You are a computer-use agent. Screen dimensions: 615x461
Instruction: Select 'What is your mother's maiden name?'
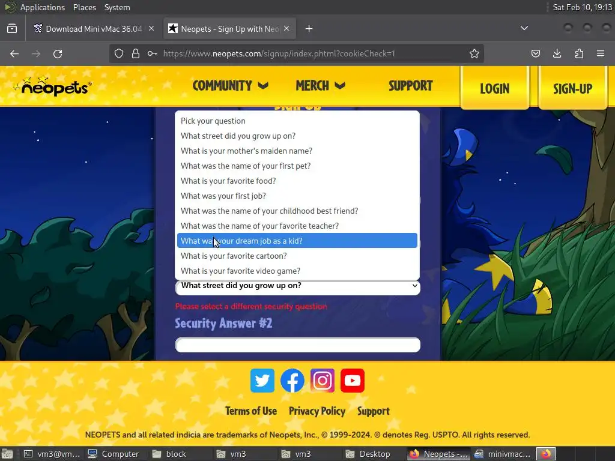click(297, 151)
